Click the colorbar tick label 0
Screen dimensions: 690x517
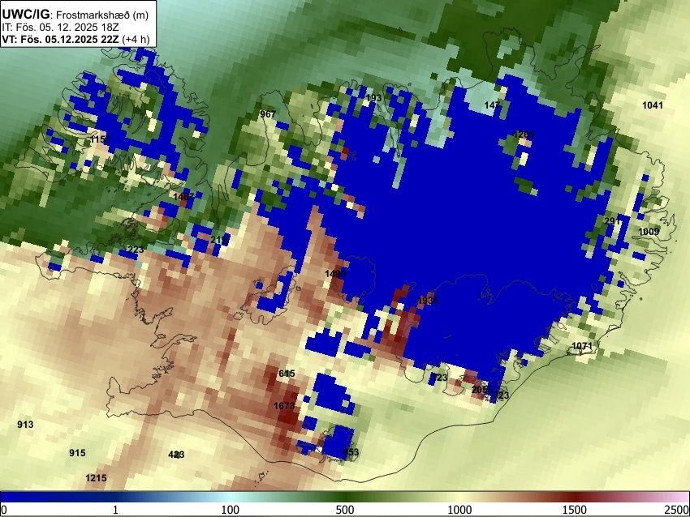pyautogui.click(x=4, y=510)
